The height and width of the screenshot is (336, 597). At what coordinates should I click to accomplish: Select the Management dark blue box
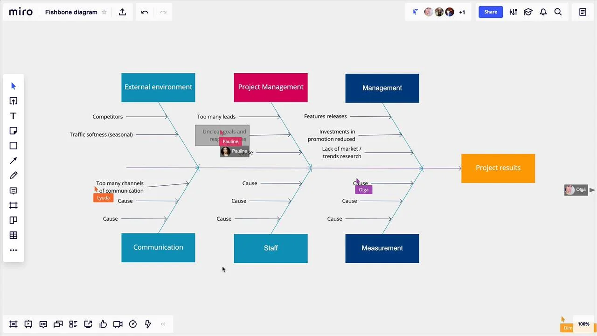pos(382,88)
